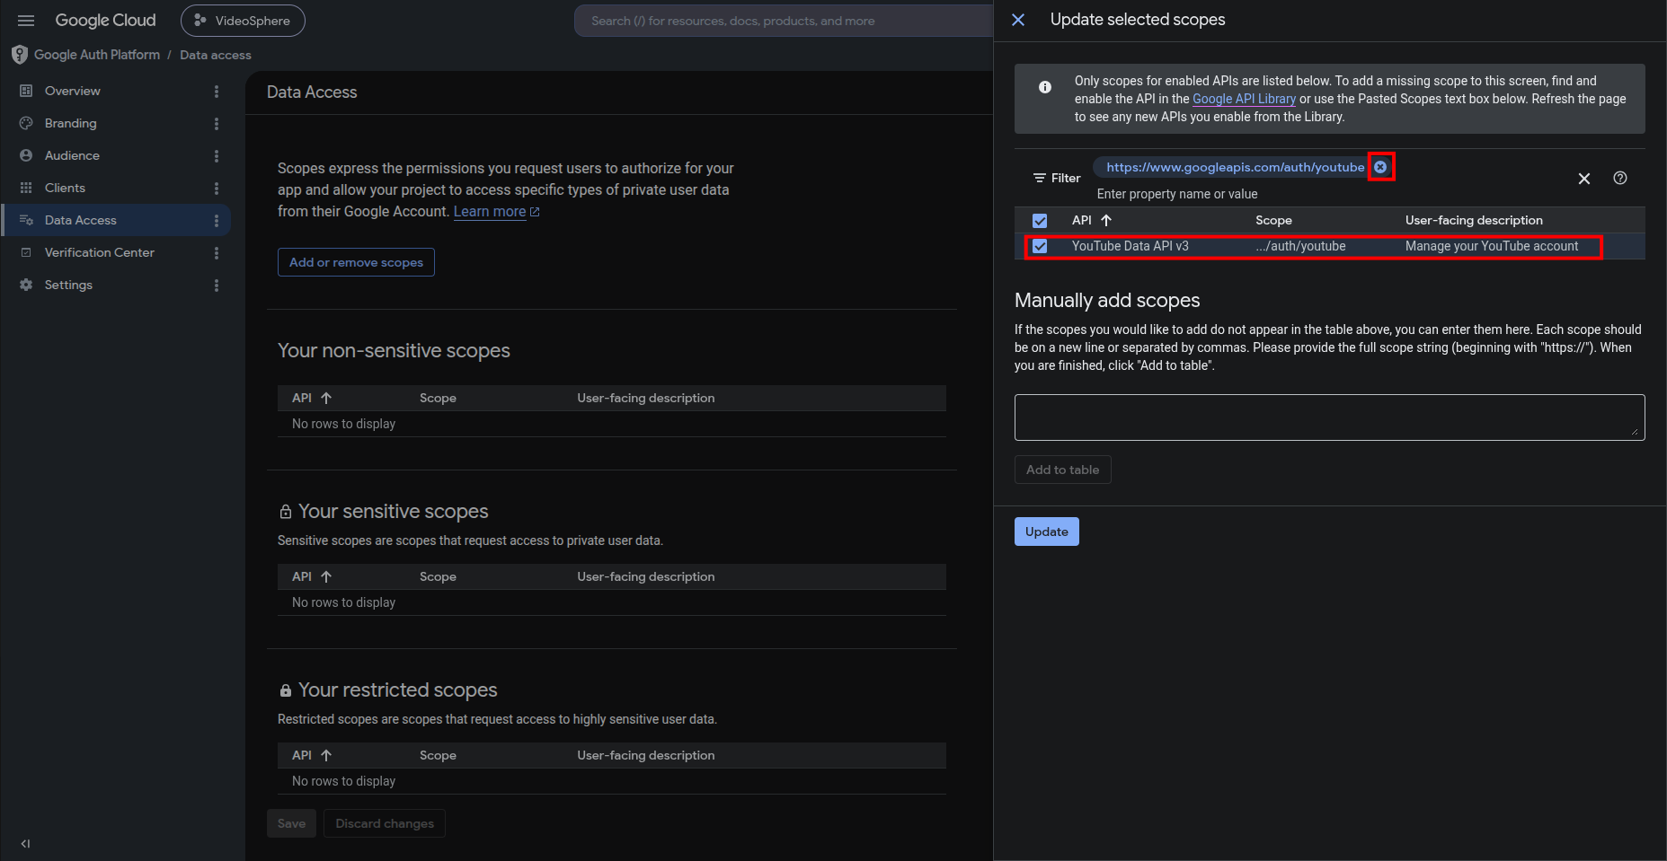This screenshot has height=861, width=1667.
Task: Open the filter help question mark icon
Action: 1620,178
